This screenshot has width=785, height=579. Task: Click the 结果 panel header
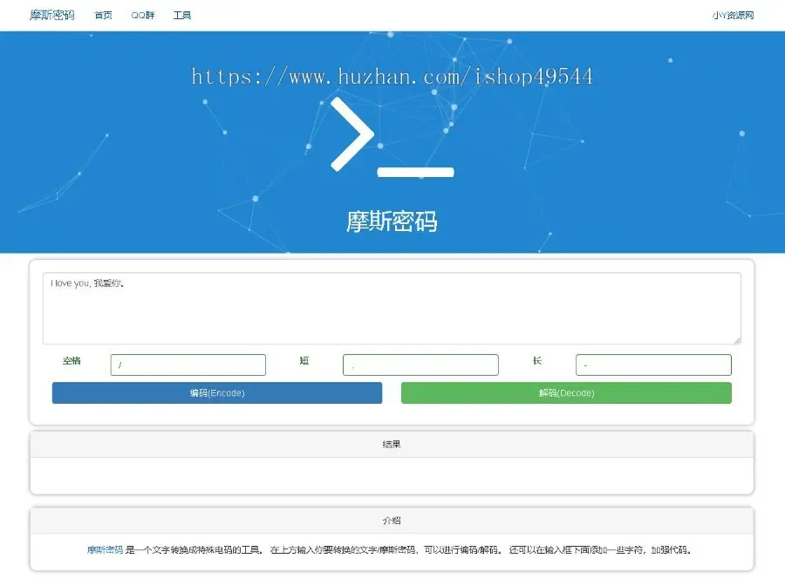tap(392, 444)
